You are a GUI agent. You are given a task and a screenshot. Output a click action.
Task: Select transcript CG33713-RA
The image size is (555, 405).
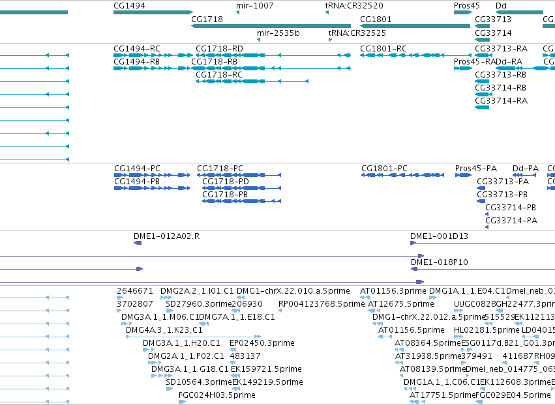click(483, 55)
